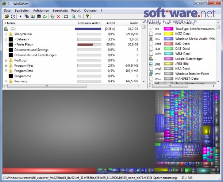This screenshot has width=223, height=182.
Task: Click the yellow Help question mark icon
Action: click(x=87, y=16)
